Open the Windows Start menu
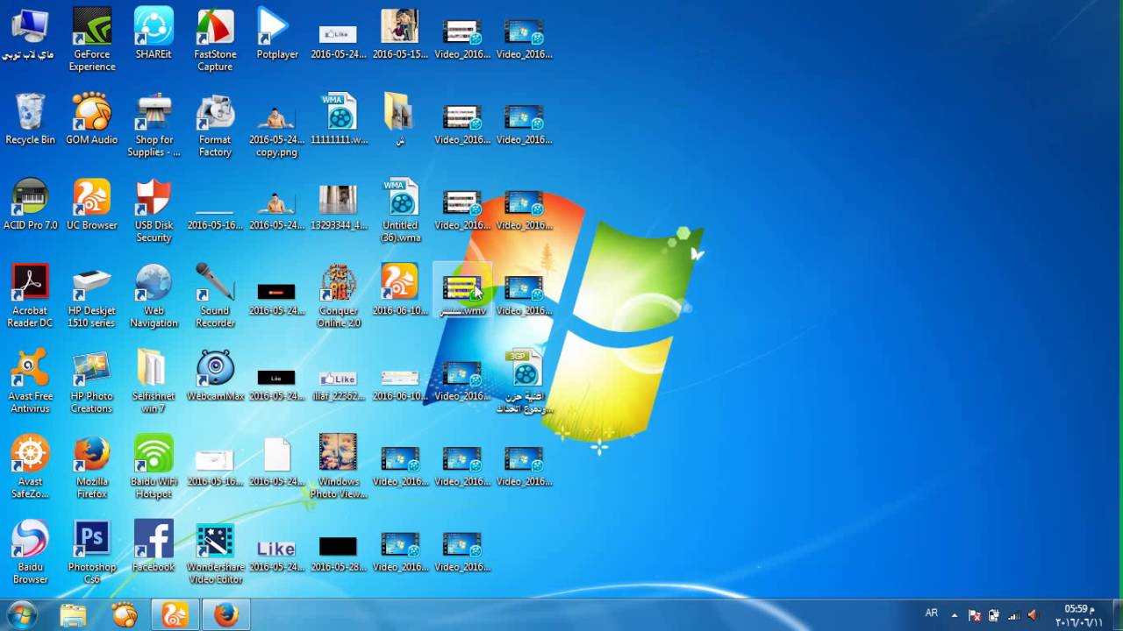Viewport: 1123px width, 631px height. point(22,615)
